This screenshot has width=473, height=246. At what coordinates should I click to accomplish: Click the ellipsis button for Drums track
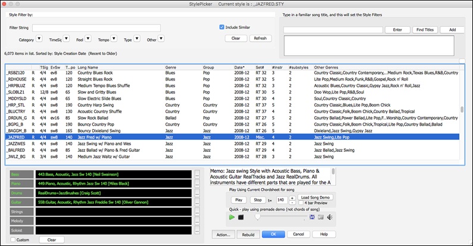[197, 192]
